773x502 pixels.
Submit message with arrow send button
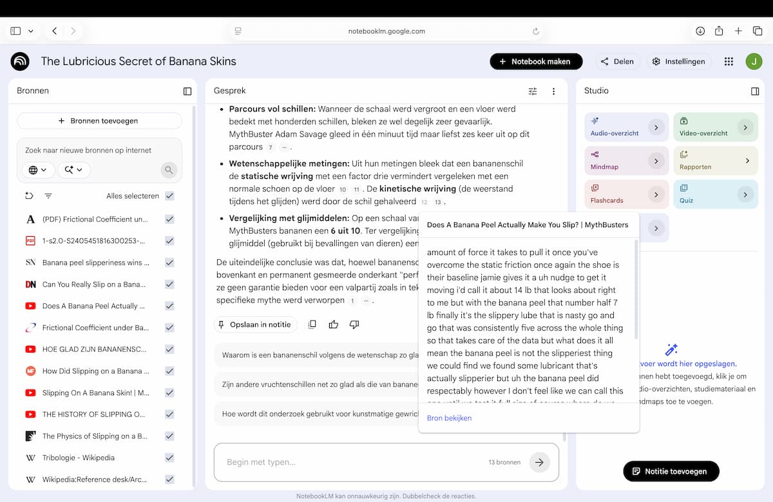tap(539, 462)
